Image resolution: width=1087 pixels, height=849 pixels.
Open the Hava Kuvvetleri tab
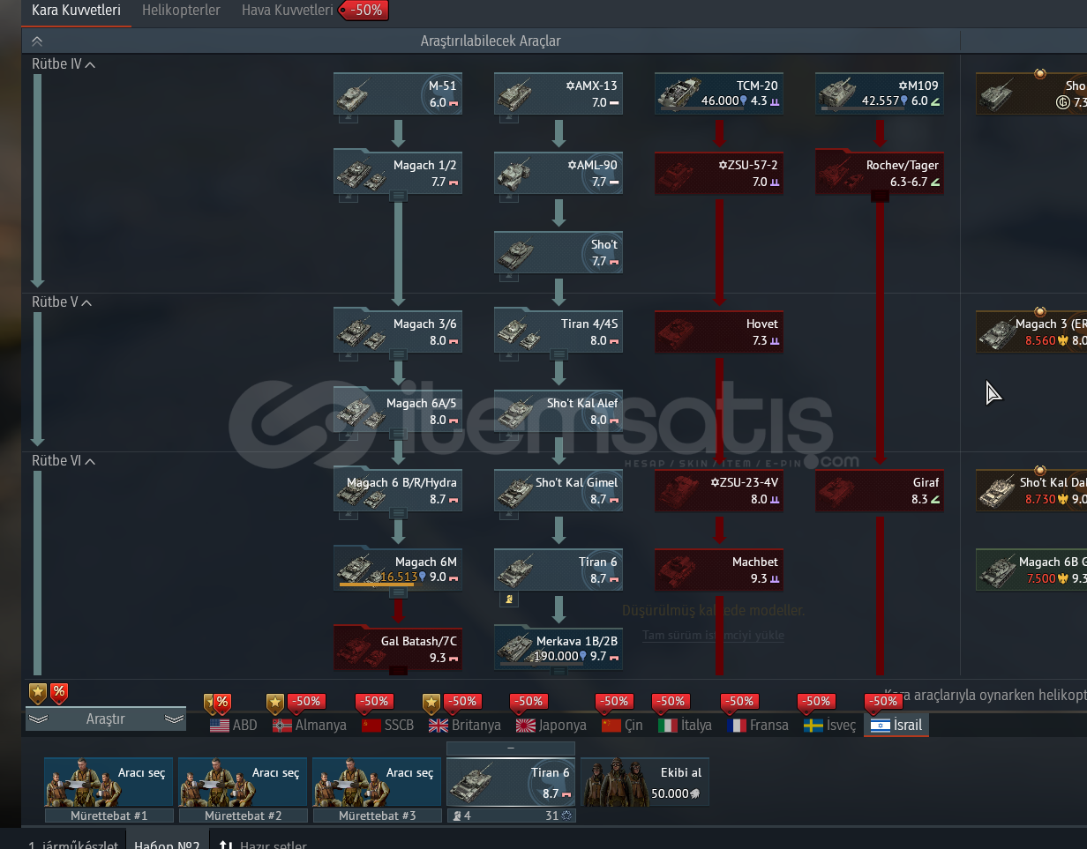point(288,11)
